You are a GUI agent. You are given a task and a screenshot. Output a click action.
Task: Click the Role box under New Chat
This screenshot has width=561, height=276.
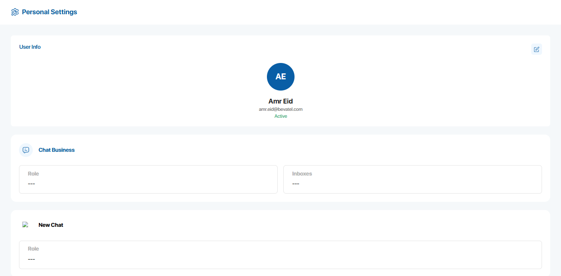(280, 255)
